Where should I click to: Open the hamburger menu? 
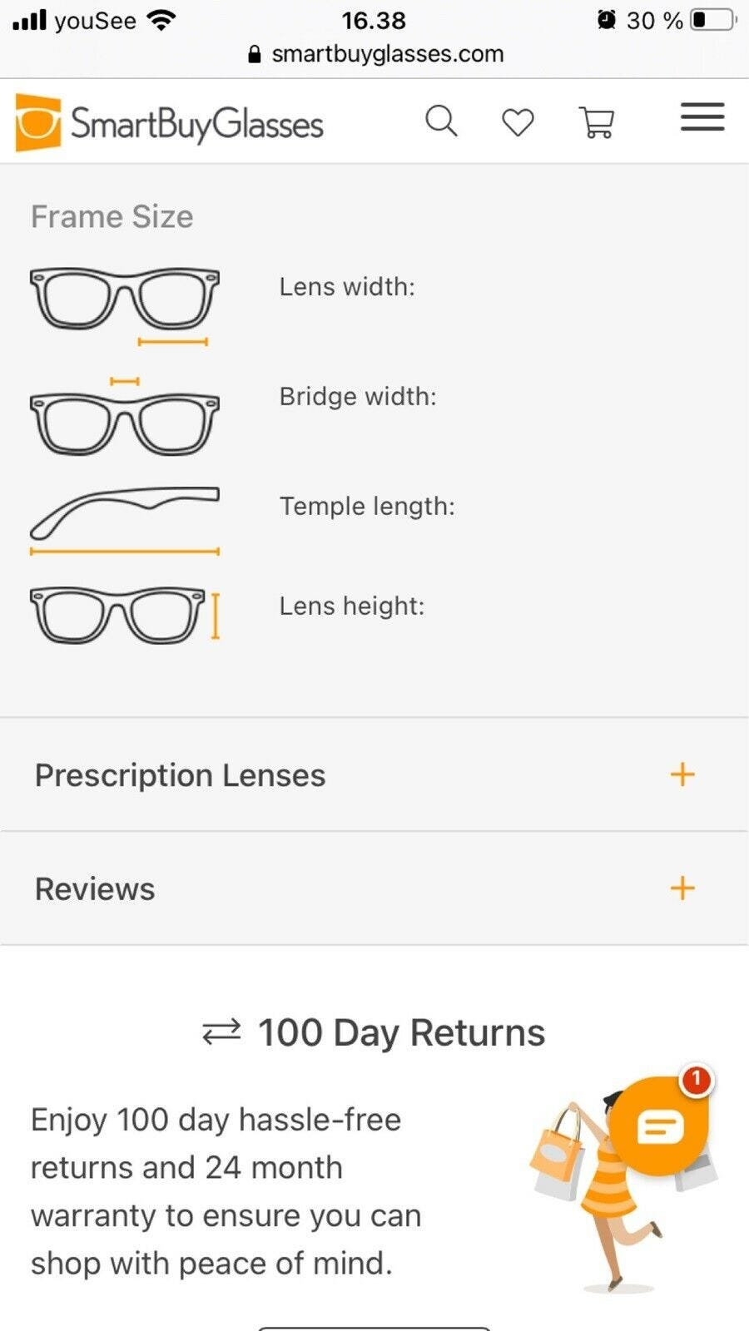point(702,117)
